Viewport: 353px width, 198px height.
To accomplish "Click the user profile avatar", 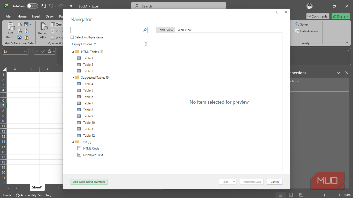I will coord(310,6).
